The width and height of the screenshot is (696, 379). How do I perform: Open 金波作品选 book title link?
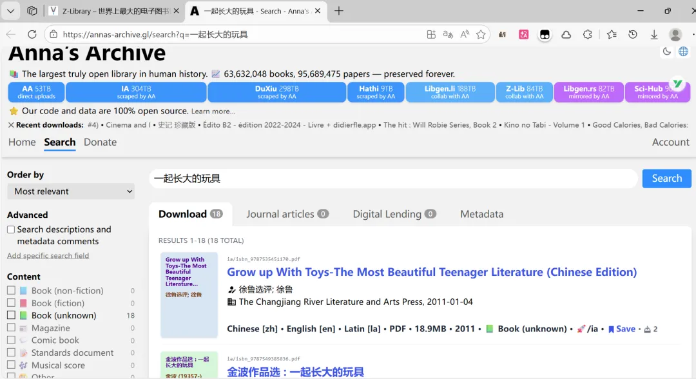(x=295, y=372)
